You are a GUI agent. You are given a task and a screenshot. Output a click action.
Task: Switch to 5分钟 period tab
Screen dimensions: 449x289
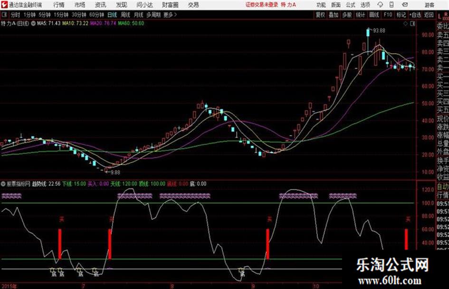(x=45, y=15)
